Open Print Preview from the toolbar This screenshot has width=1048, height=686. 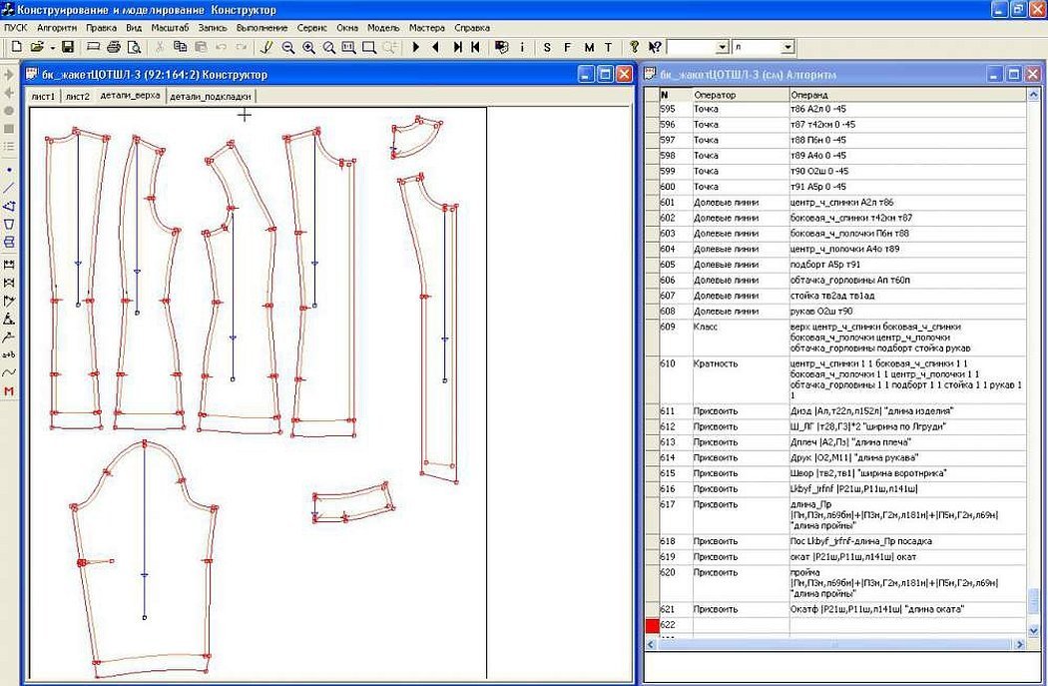pos(135,47)
